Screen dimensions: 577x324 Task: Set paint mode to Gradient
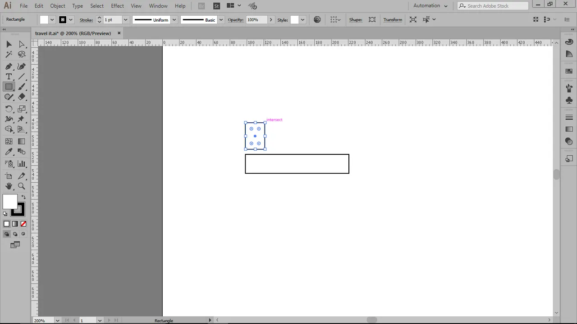(x=15, y=224)
